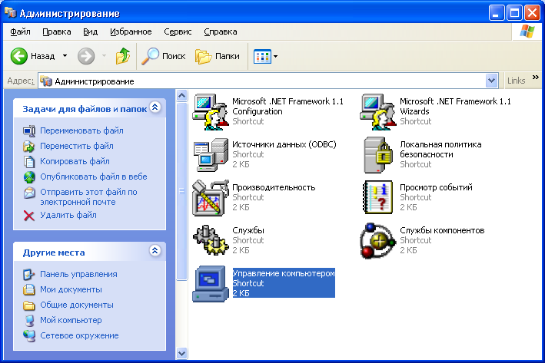
Task: Click the greyed Forward arrow button
Action: pos(86,56)
